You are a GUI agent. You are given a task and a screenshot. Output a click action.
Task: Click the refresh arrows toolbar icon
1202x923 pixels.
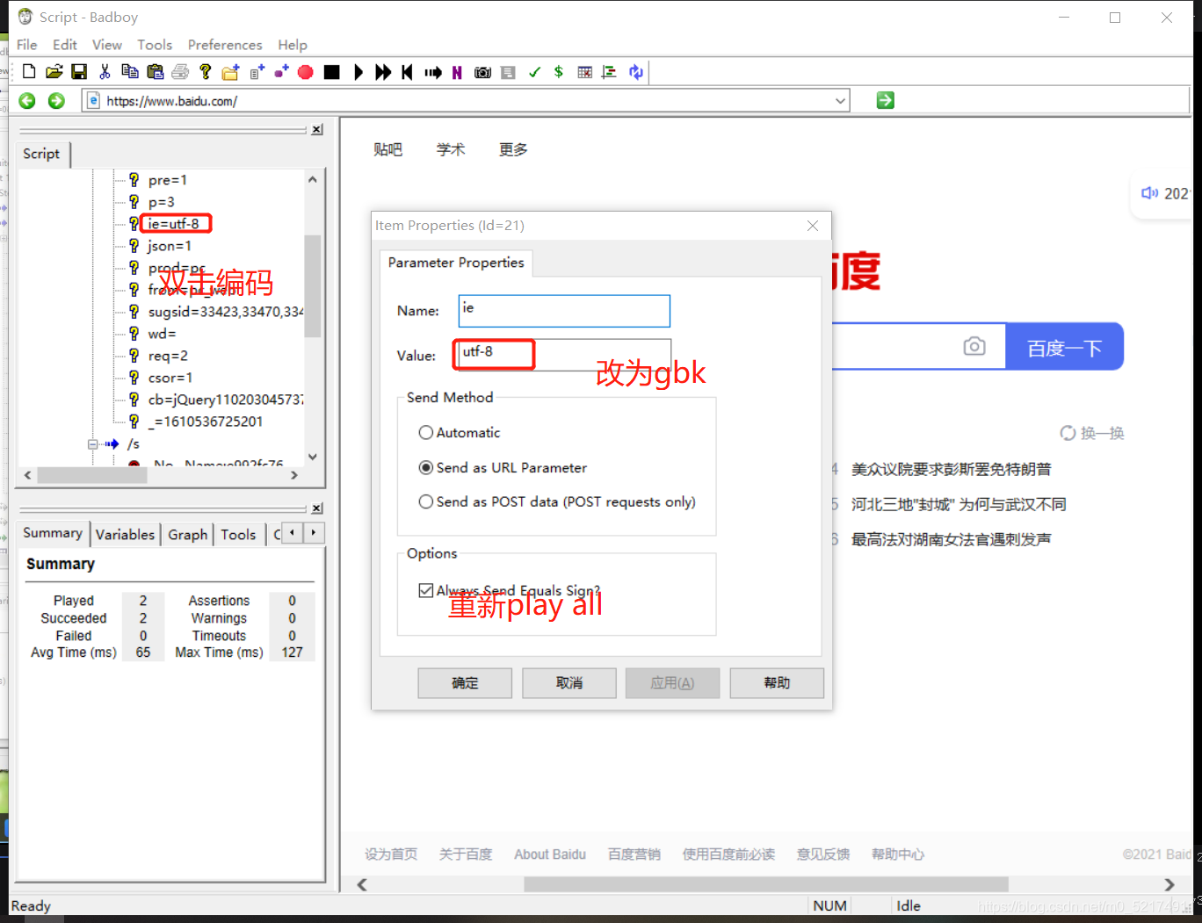[635, 72]
